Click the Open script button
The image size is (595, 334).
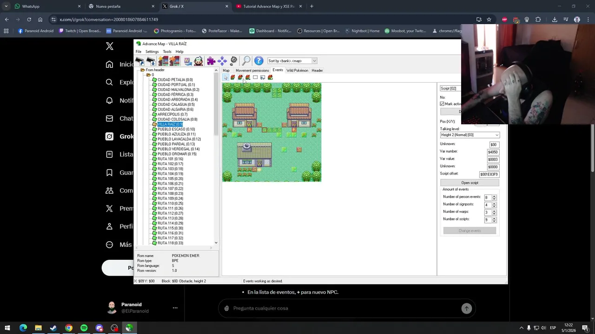[469, 183]
